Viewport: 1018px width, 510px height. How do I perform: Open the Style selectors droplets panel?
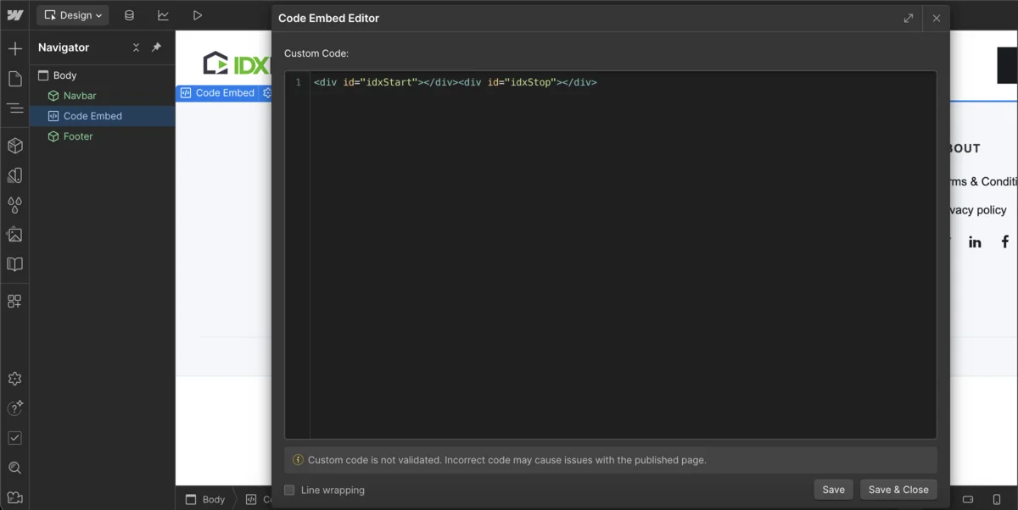point(14,205)
